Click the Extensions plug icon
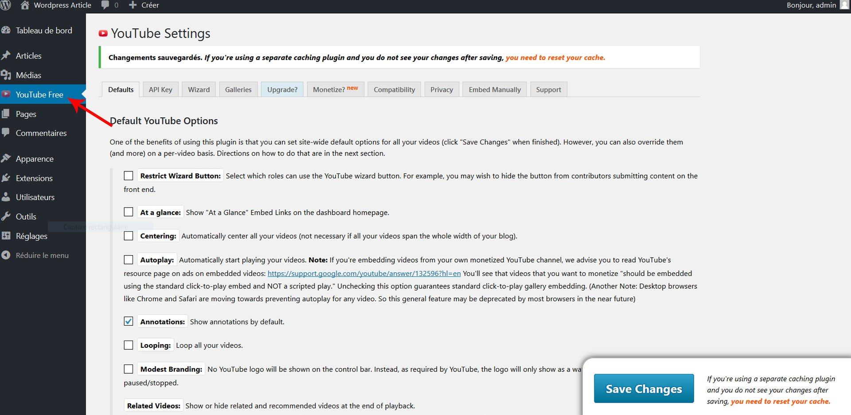 pyautogui.click(x=6, y=178)
